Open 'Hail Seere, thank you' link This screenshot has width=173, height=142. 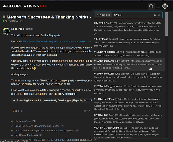coord(26,135)
